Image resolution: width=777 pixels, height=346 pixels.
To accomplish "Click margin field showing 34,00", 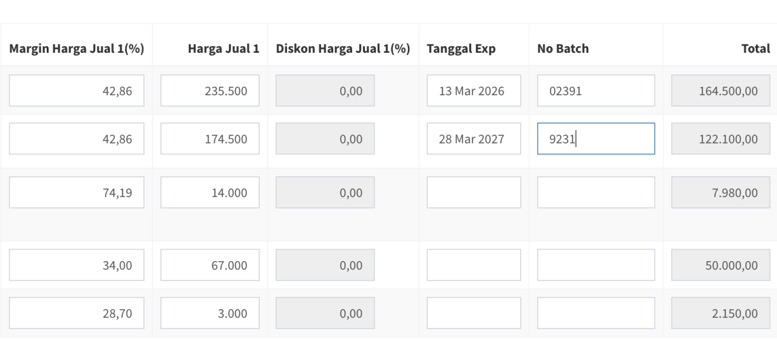I will (76, 265).
